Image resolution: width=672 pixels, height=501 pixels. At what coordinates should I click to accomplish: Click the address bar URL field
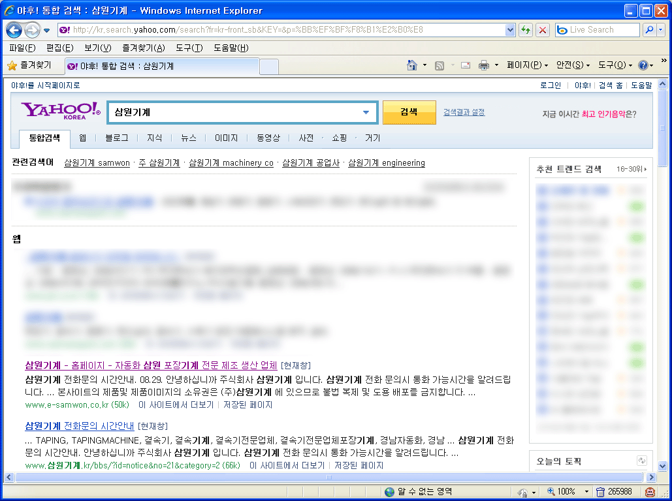pos(281,30)
